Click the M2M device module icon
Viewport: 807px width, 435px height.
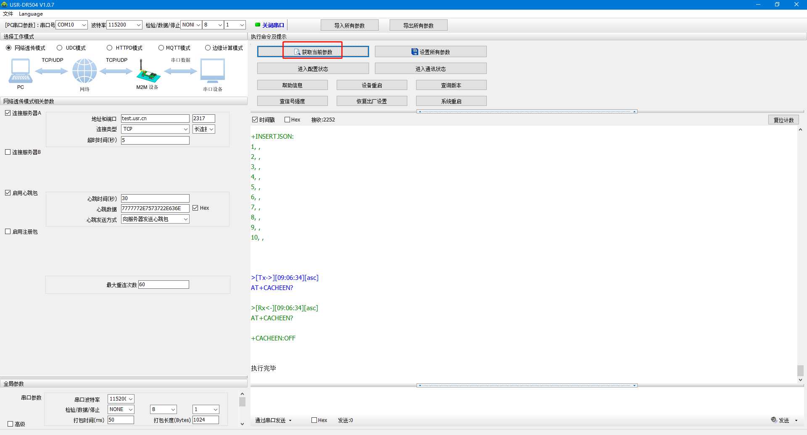click(148, 71)
